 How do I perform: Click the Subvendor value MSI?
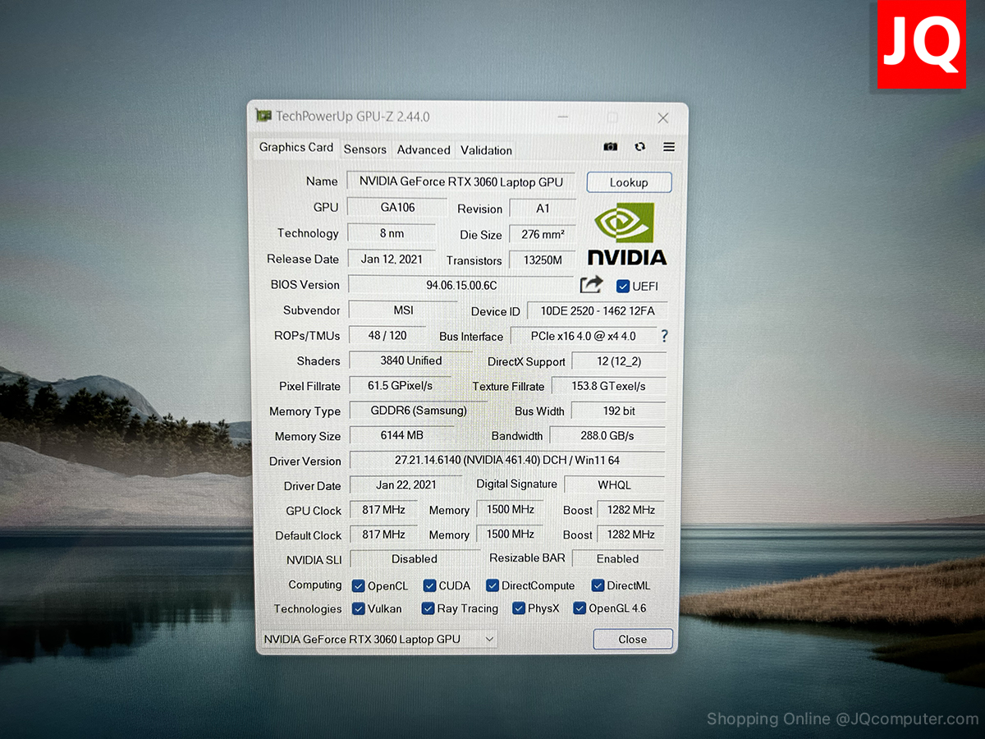pyautogui.click(x=403, y=310)
